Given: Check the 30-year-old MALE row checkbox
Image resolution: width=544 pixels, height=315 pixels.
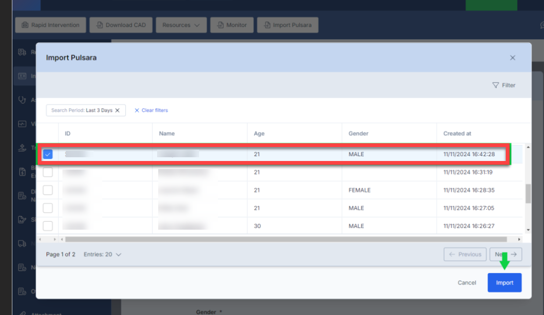Looking at the screenshot, I should [x=48, y=226].
